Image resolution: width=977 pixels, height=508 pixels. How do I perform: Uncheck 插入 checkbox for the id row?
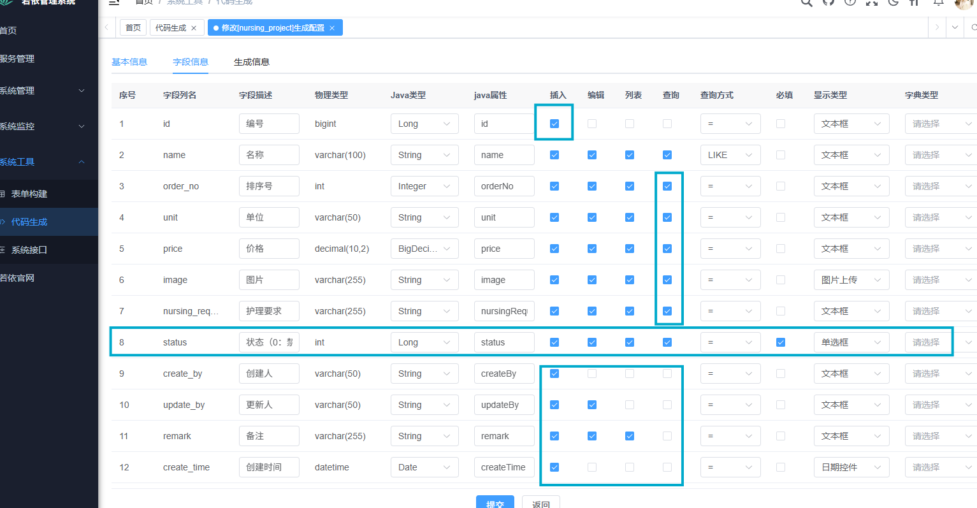click(x=554, y=124)
